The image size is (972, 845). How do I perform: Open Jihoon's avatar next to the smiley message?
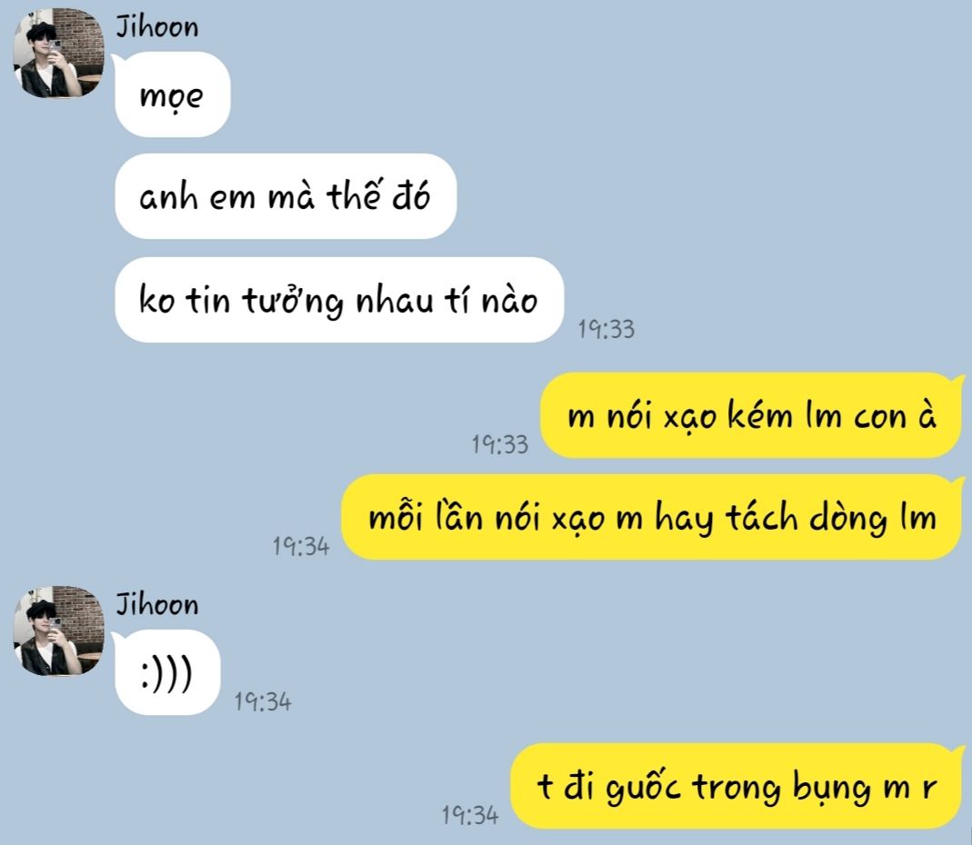[x=59, y=631]
